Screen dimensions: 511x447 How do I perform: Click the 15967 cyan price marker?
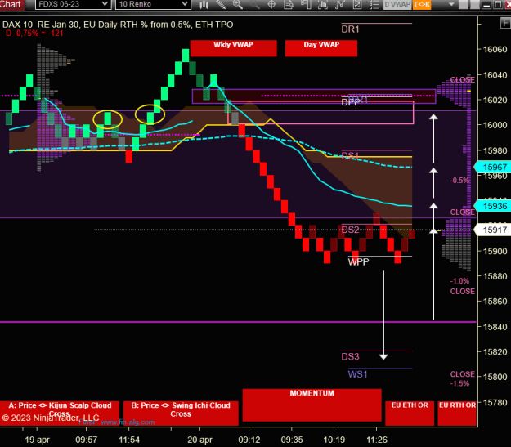pyautogui.click(x=492, y=168)
